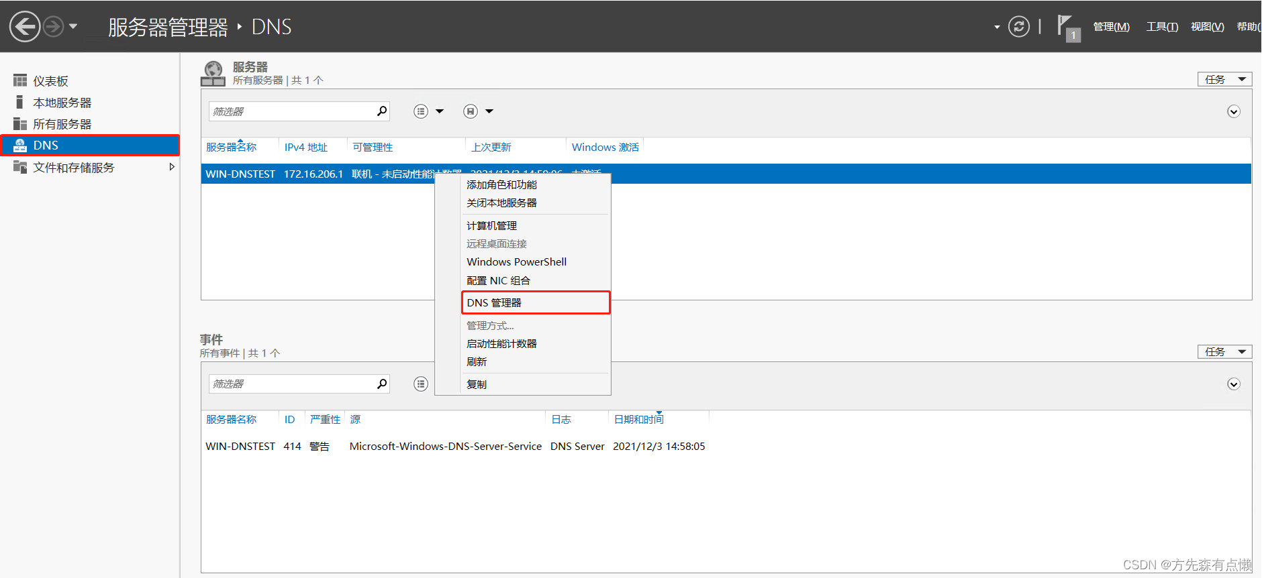Choose 刷新 from context menu
The width and height of the screenshot is (1262, 578).
(x=477, y=361)
